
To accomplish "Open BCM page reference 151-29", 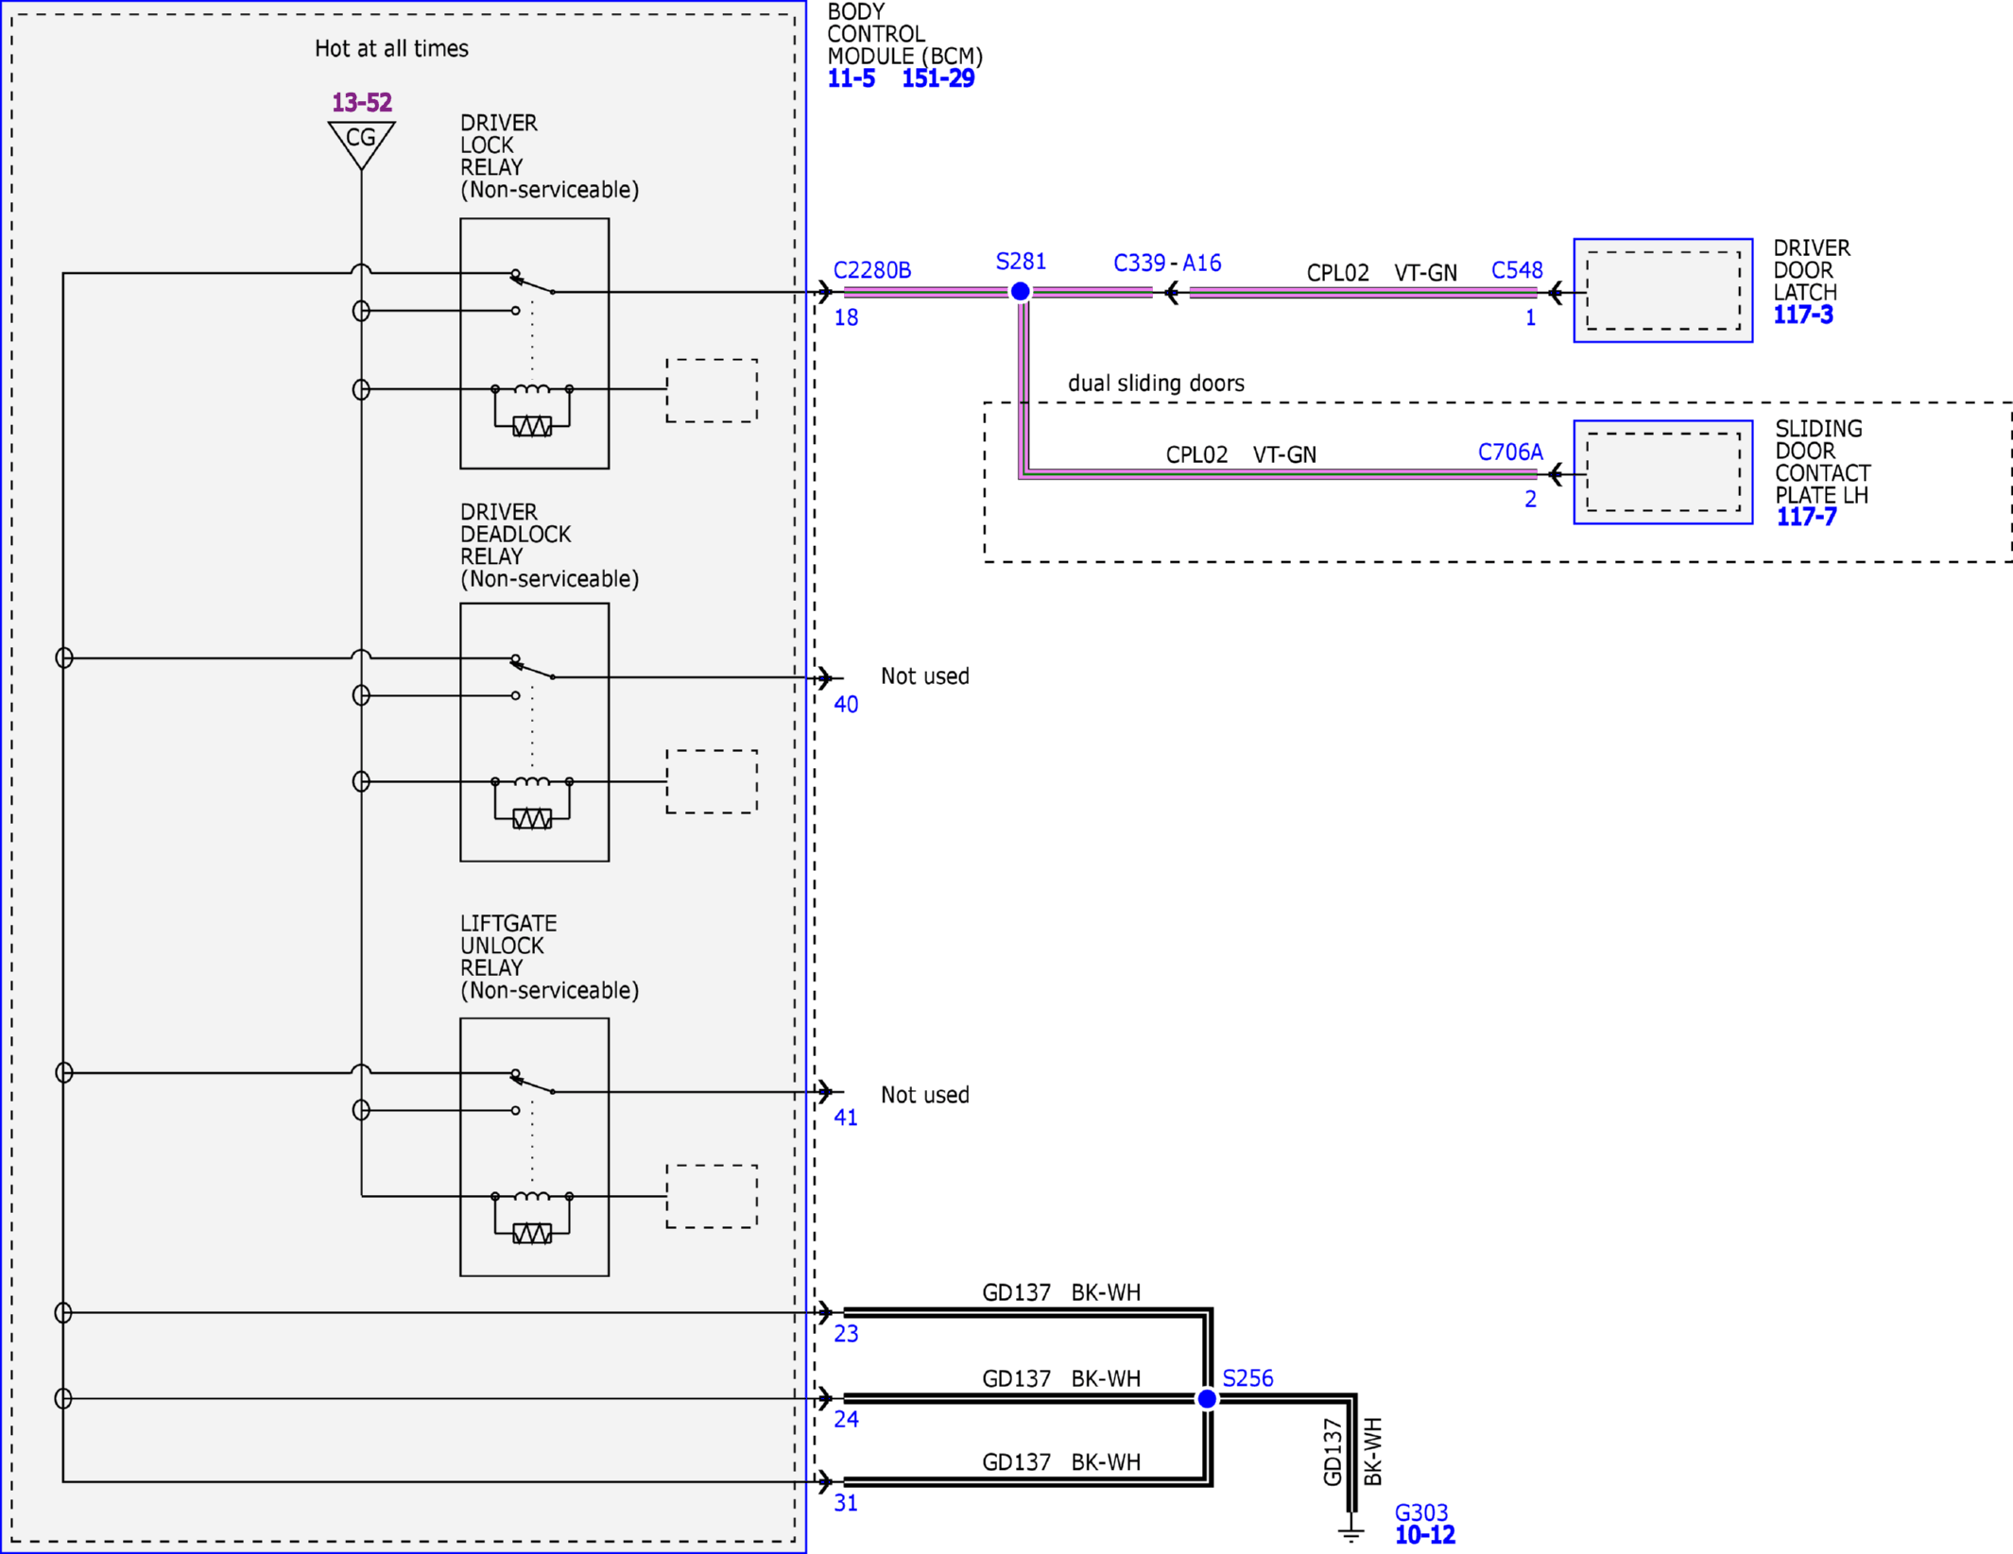I will click(x=938, y=78).
